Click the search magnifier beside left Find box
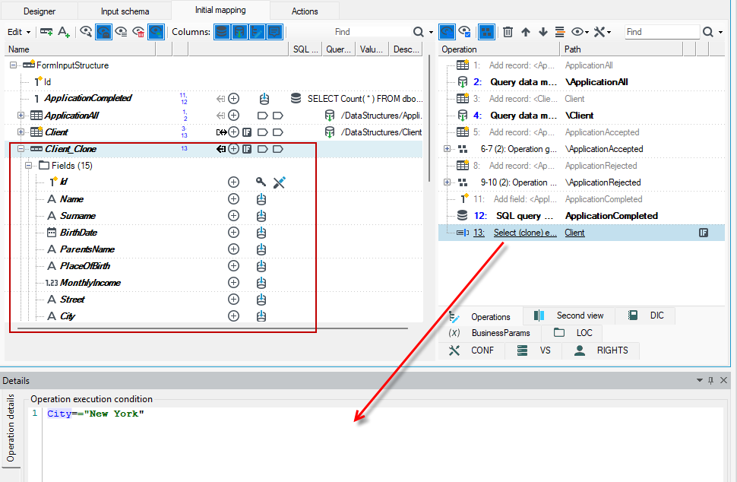This screenshot has width=737, height=482. [419, 31]
